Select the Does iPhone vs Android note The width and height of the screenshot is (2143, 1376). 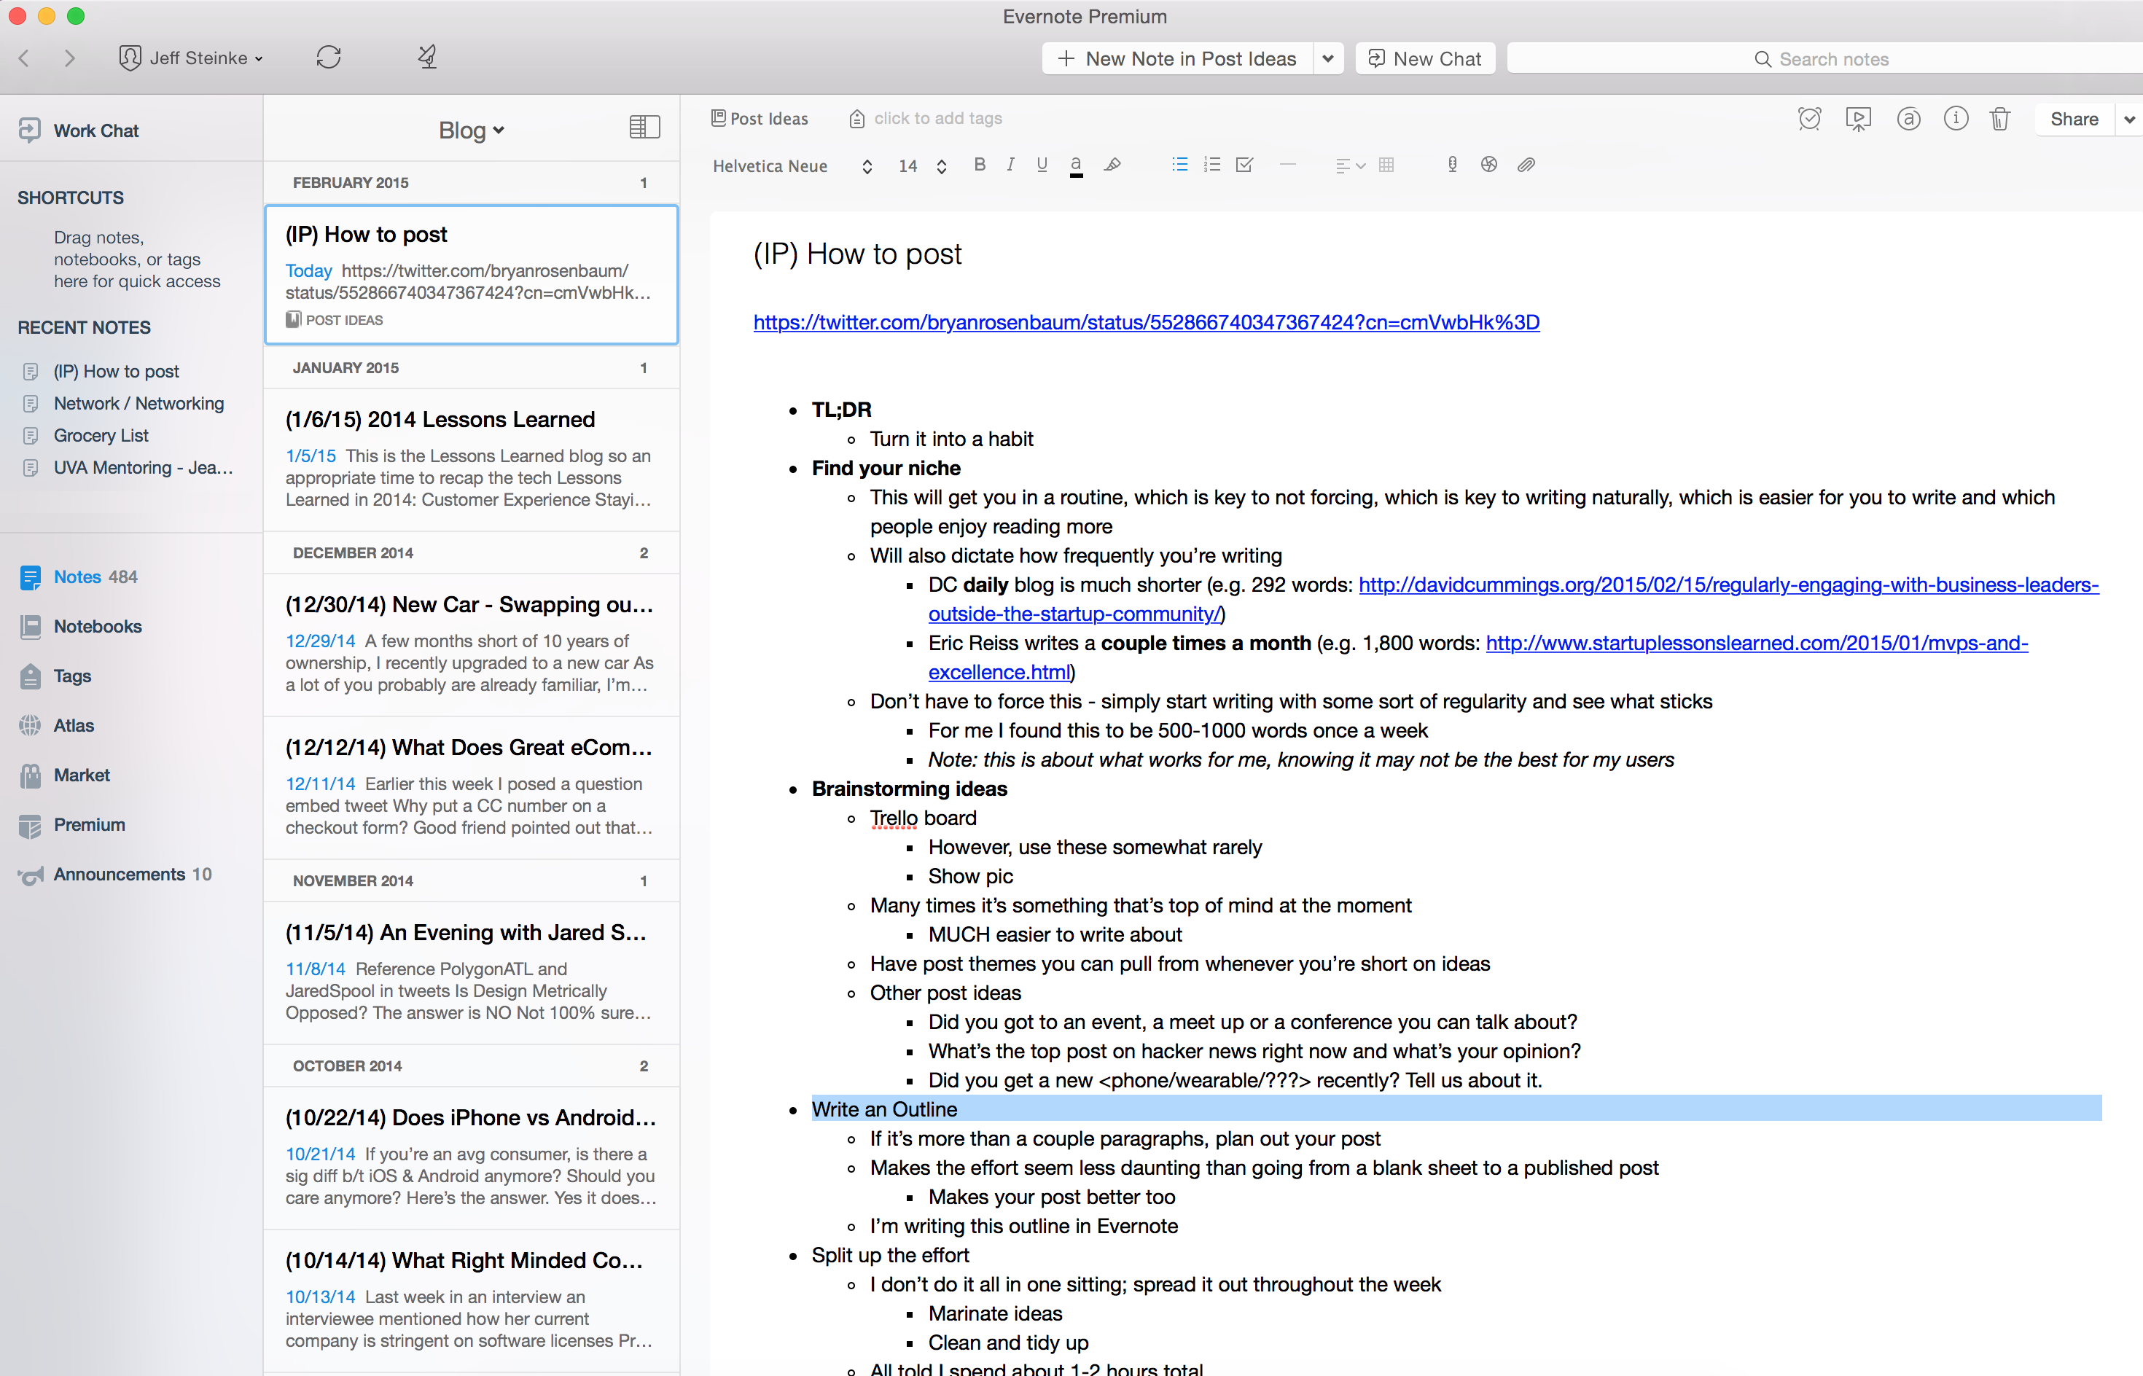click(471, 1157)
